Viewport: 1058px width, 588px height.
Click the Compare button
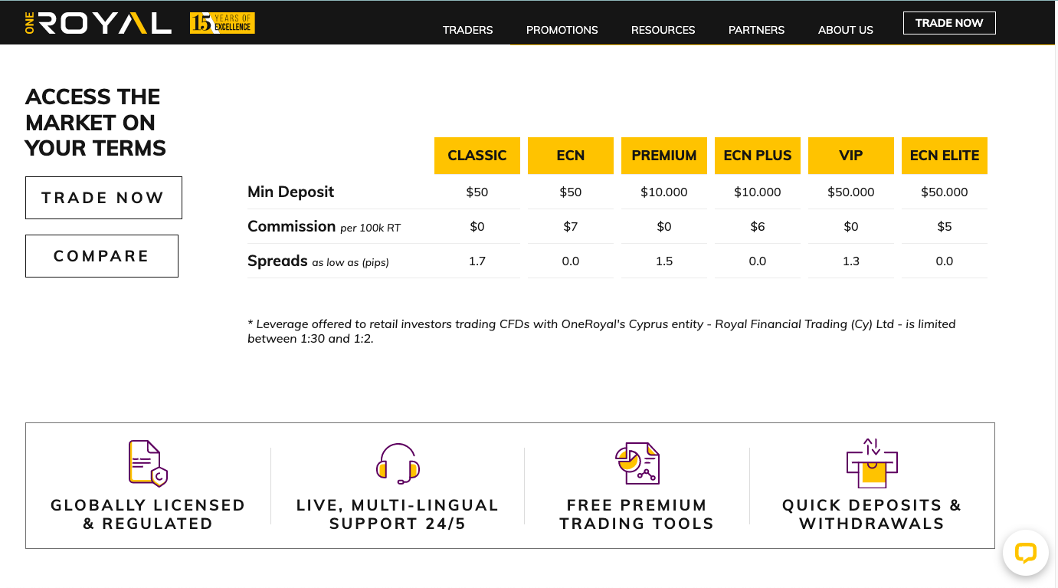pos(102,256)
